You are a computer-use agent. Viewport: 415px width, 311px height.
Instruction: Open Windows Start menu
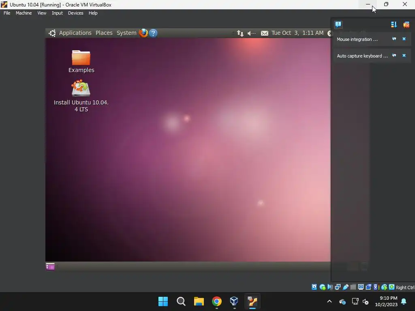(163, 301)
